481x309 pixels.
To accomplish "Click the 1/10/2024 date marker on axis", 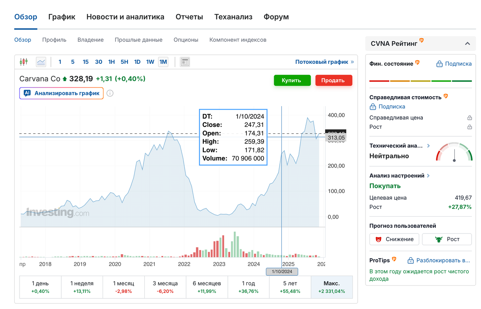I will pyautogui.click(x=282, y=271).
